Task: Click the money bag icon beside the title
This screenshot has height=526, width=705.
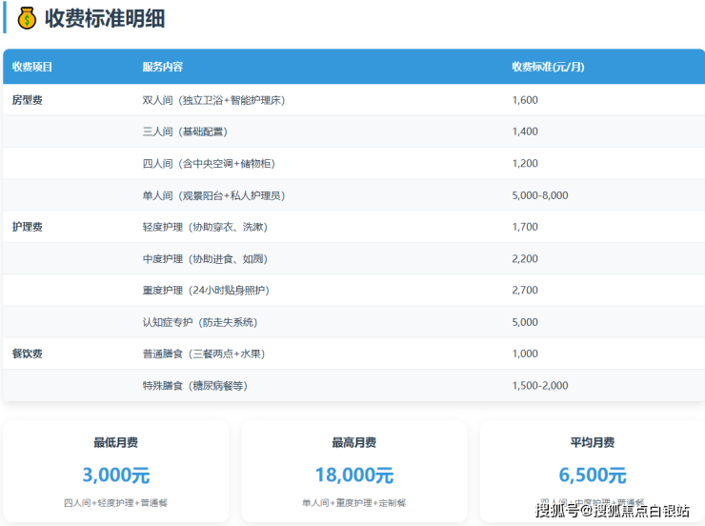Action: coord(27,17)
